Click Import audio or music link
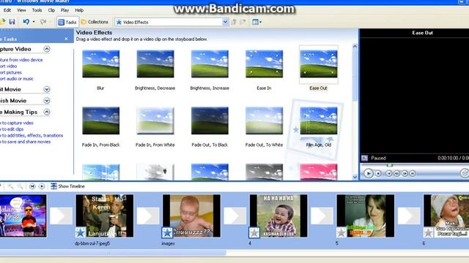Image resolution: width=469 pixels, height=263 pixels. pyautogui.click(x=16, y=79)
